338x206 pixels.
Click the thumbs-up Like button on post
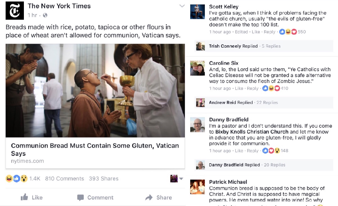point(32,197)
